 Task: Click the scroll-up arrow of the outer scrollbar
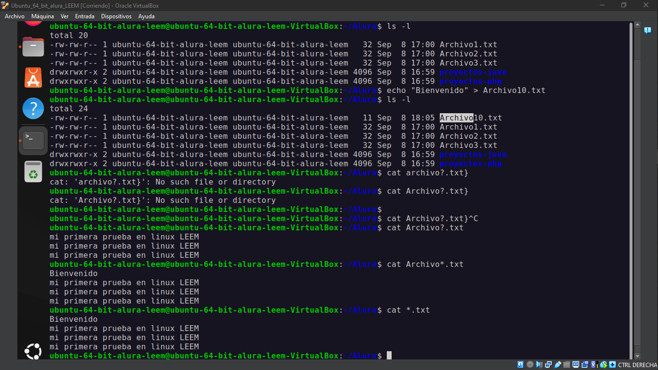(x=637, y=25)
